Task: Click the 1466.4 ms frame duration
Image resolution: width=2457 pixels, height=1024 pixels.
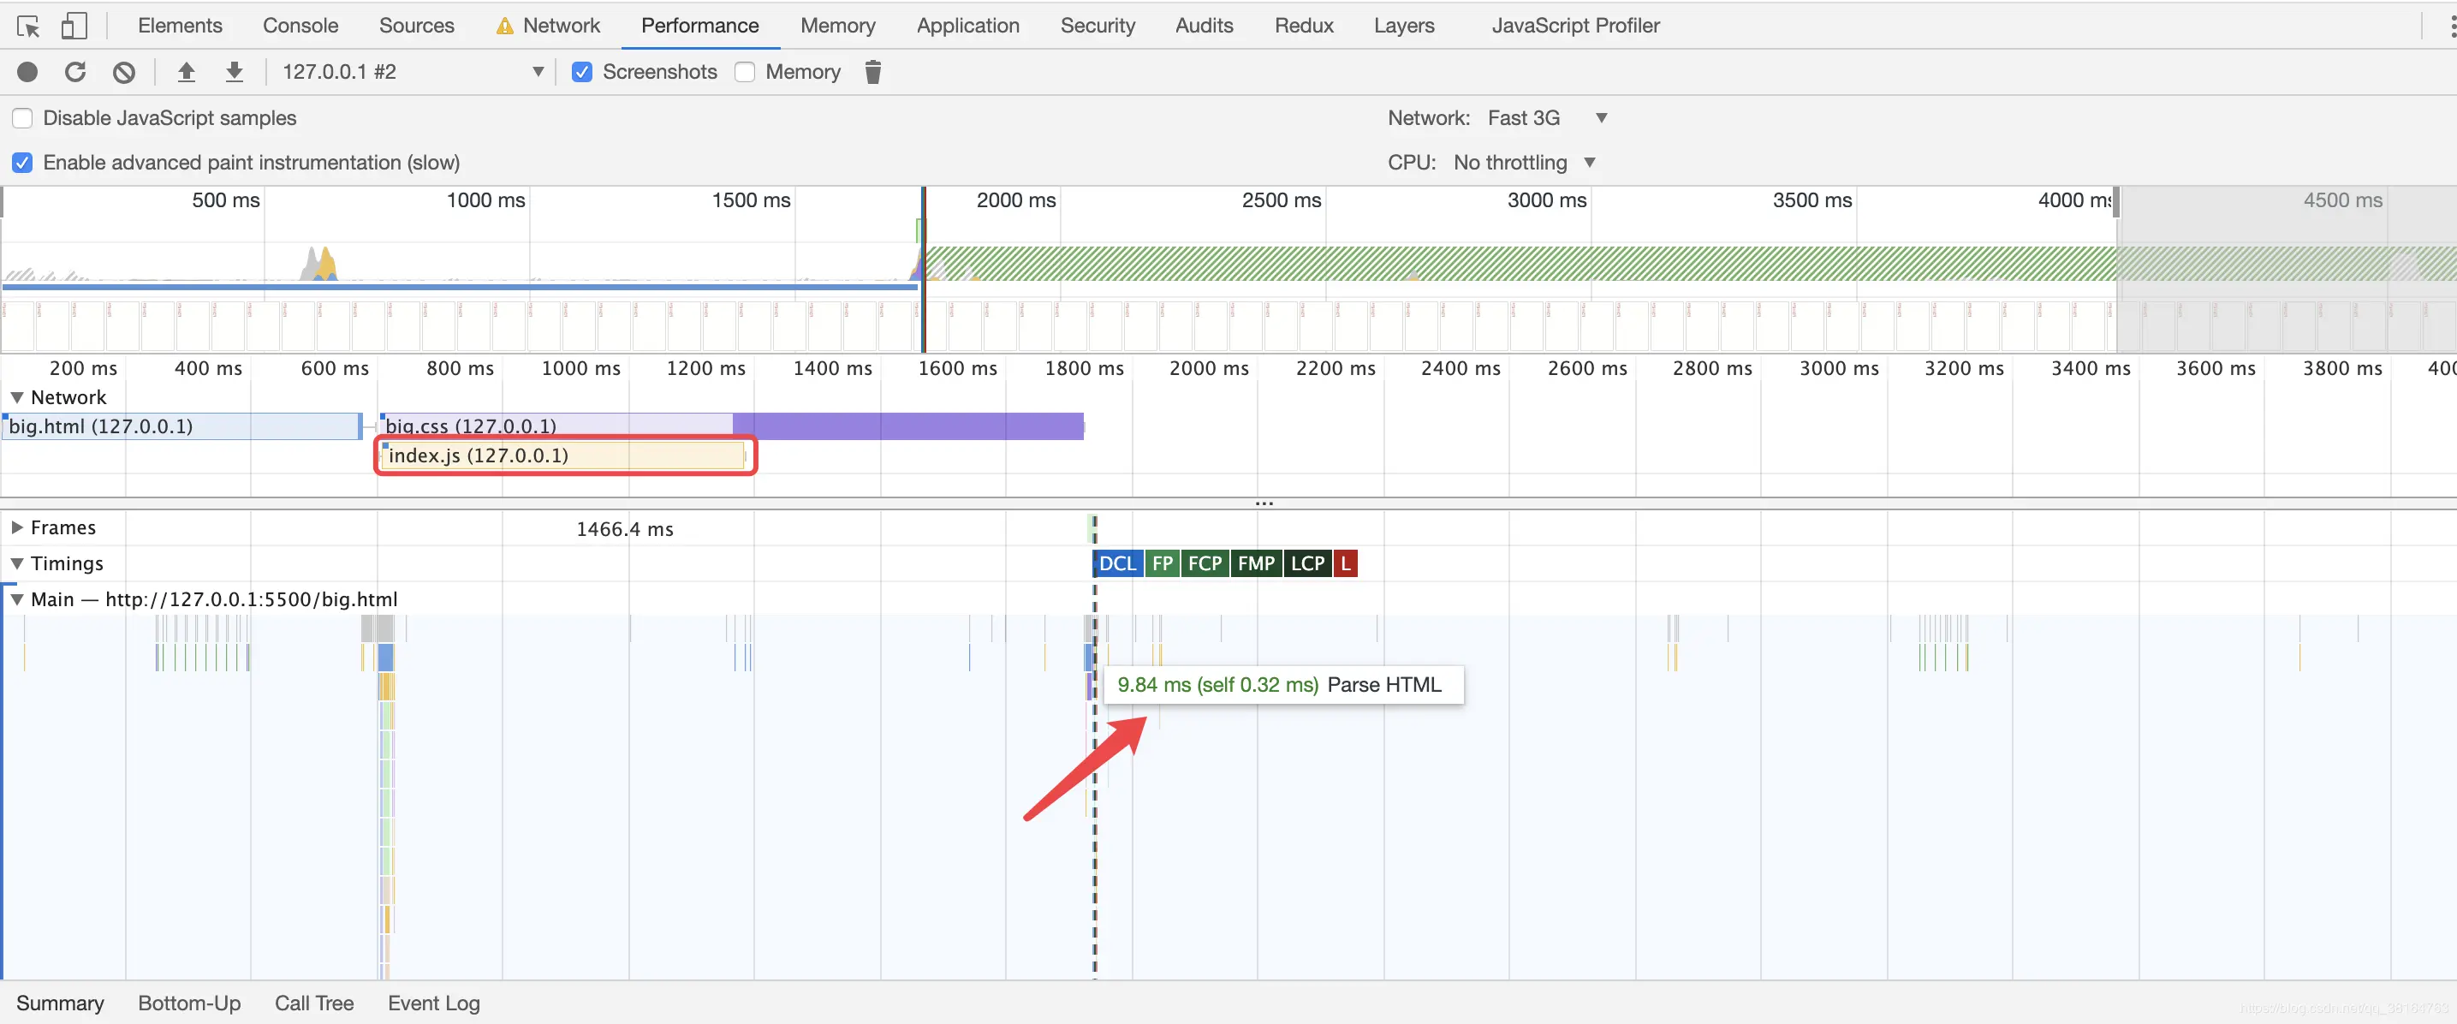Action: tap(625, 530)
